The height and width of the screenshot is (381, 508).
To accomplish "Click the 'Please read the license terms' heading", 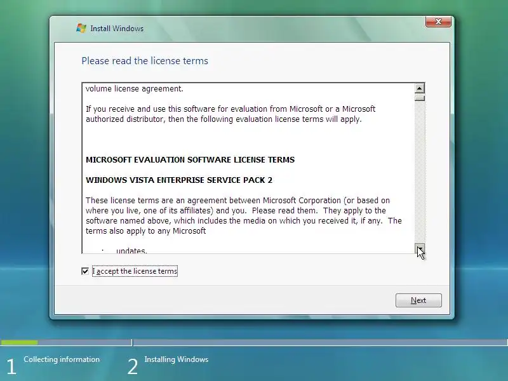I will pos(145,61).
